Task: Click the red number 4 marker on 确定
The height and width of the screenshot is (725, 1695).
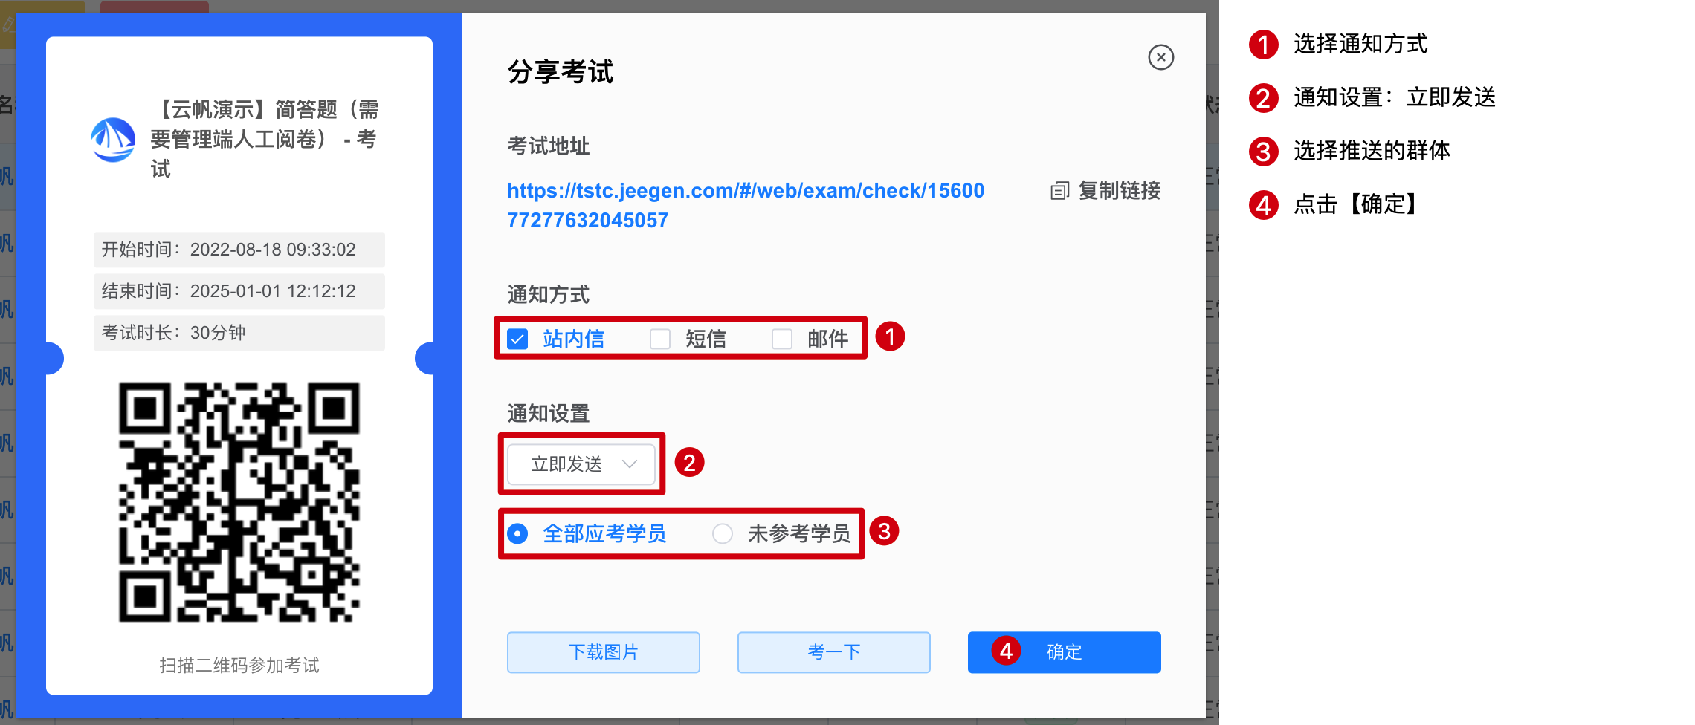Action: pyautogui.click(x=1006, y=651)
